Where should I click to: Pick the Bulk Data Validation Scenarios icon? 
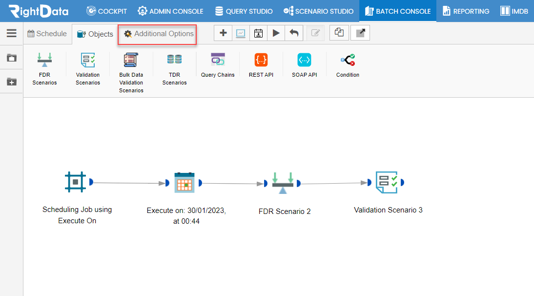click(x=131, y=60)
